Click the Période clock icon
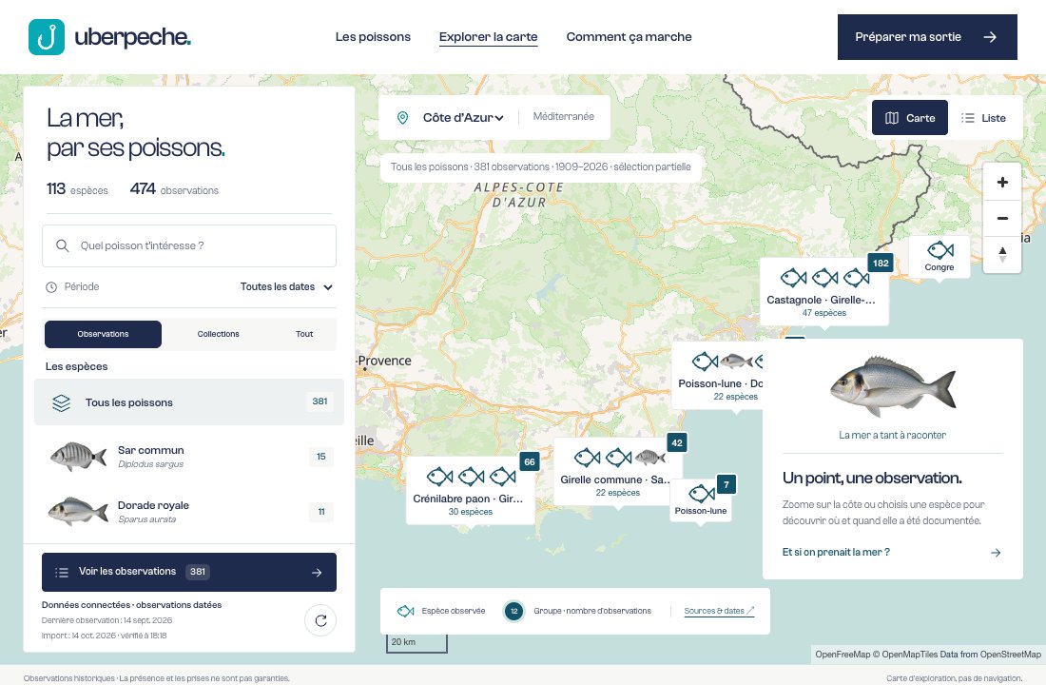1046x685 pixels. (x=51, y=287)
